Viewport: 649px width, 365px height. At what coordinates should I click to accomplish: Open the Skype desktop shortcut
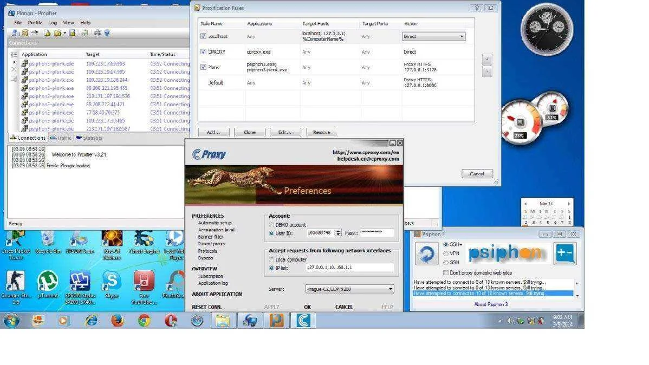112,285
